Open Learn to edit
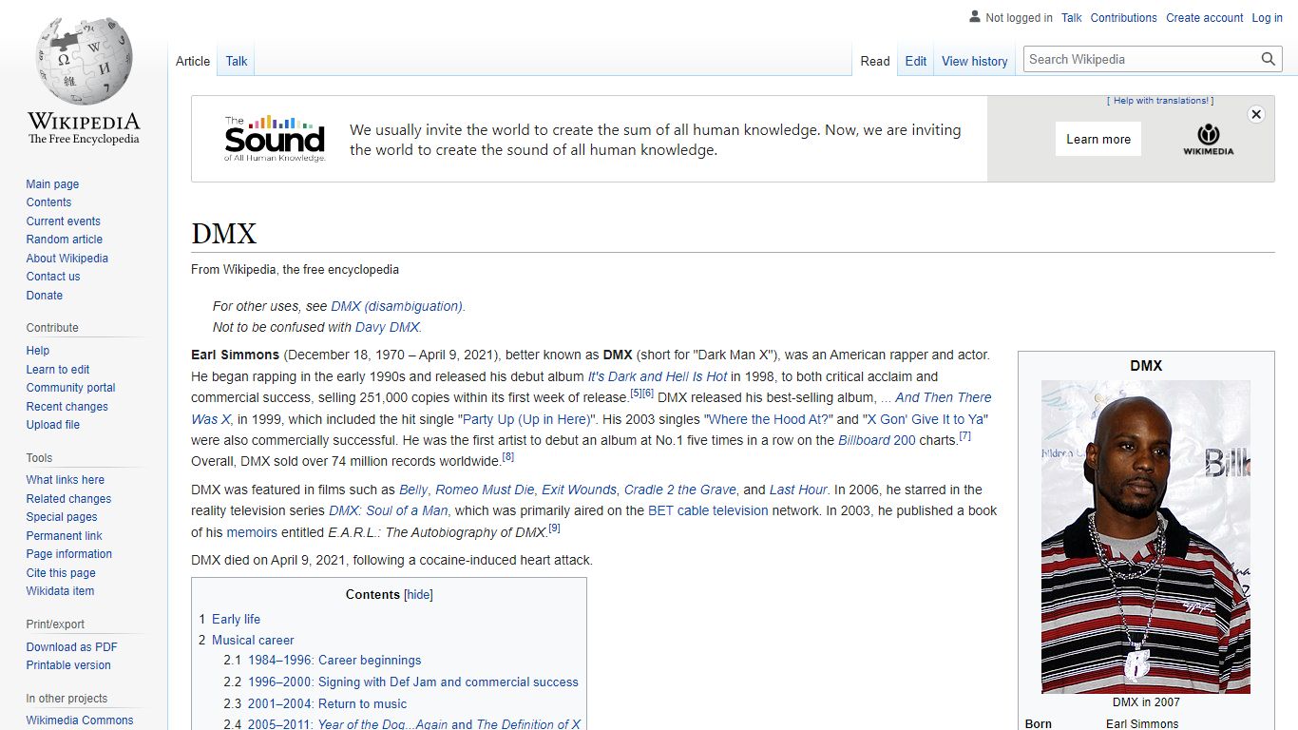This screenshot has height=730, width=1298. 58,370
